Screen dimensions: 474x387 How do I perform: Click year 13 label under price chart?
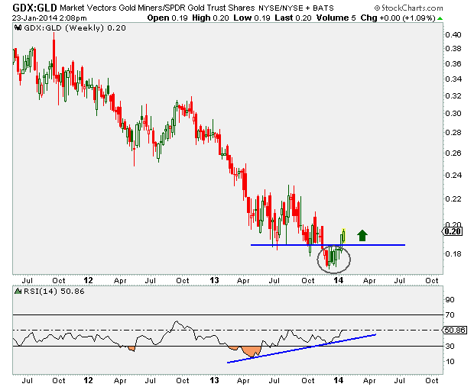tap(214, 280)
